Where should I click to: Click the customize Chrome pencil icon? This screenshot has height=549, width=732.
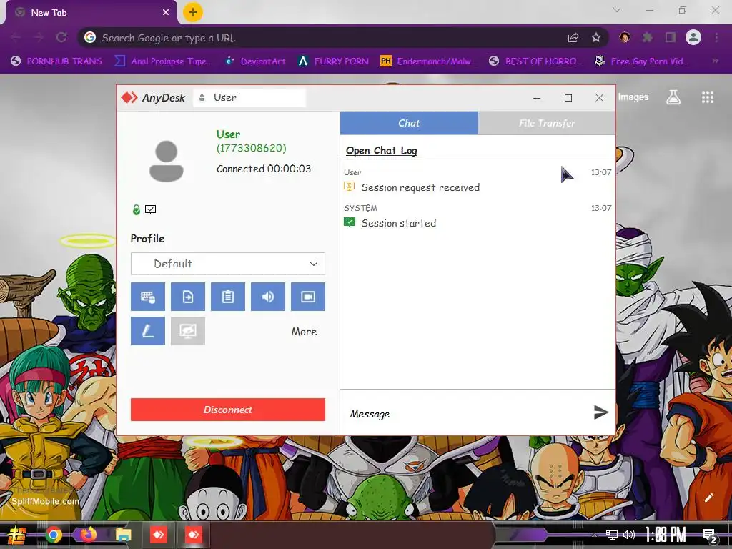tap(708, 498)
